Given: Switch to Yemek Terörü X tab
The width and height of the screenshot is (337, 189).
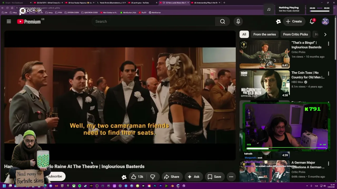Looking at the screenshot, I should 111,3.
